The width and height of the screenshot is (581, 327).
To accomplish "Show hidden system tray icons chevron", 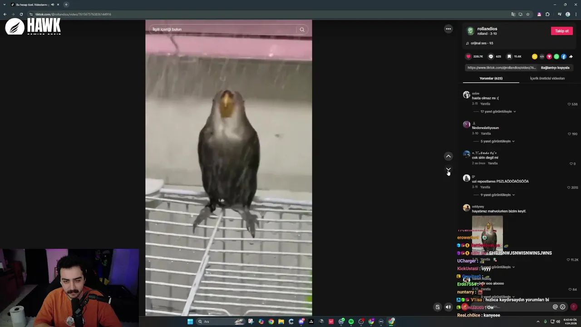I will (538, 322).
